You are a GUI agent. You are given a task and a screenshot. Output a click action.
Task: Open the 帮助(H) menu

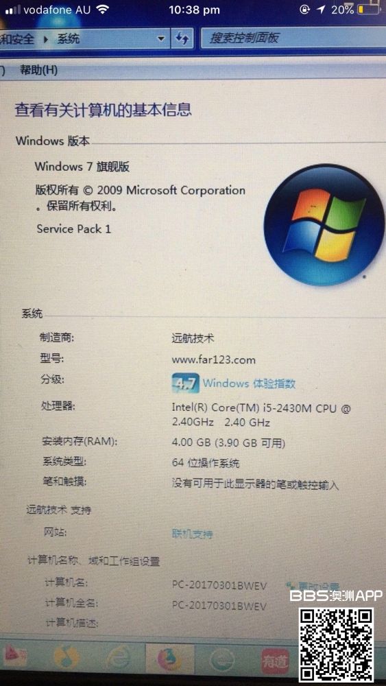(38, 70)
